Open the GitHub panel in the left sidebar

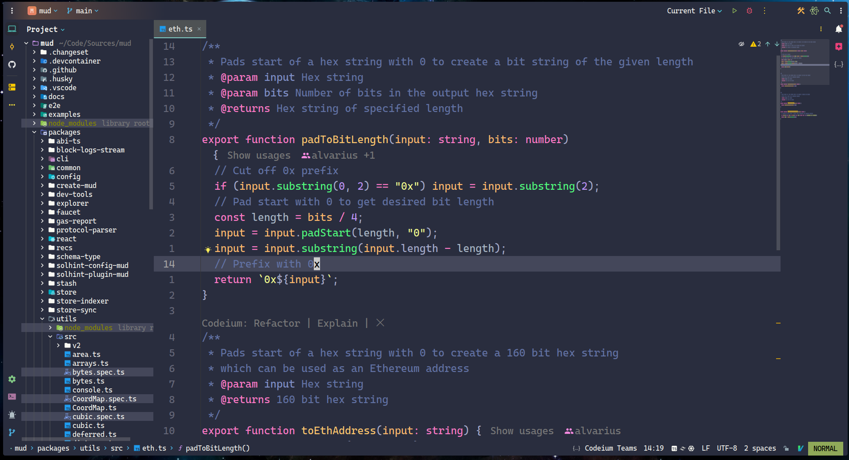pyautogui.click(x=12, y=64)
